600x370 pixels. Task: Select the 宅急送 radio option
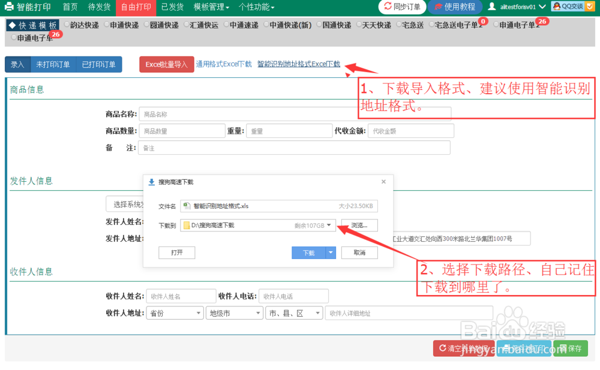(x=399, y=25)
